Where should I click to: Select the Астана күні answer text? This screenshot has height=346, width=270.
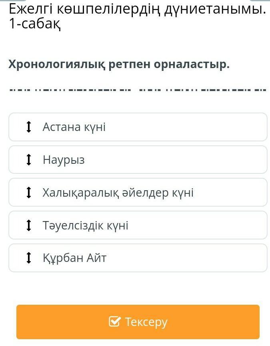[x=74, y=127]
